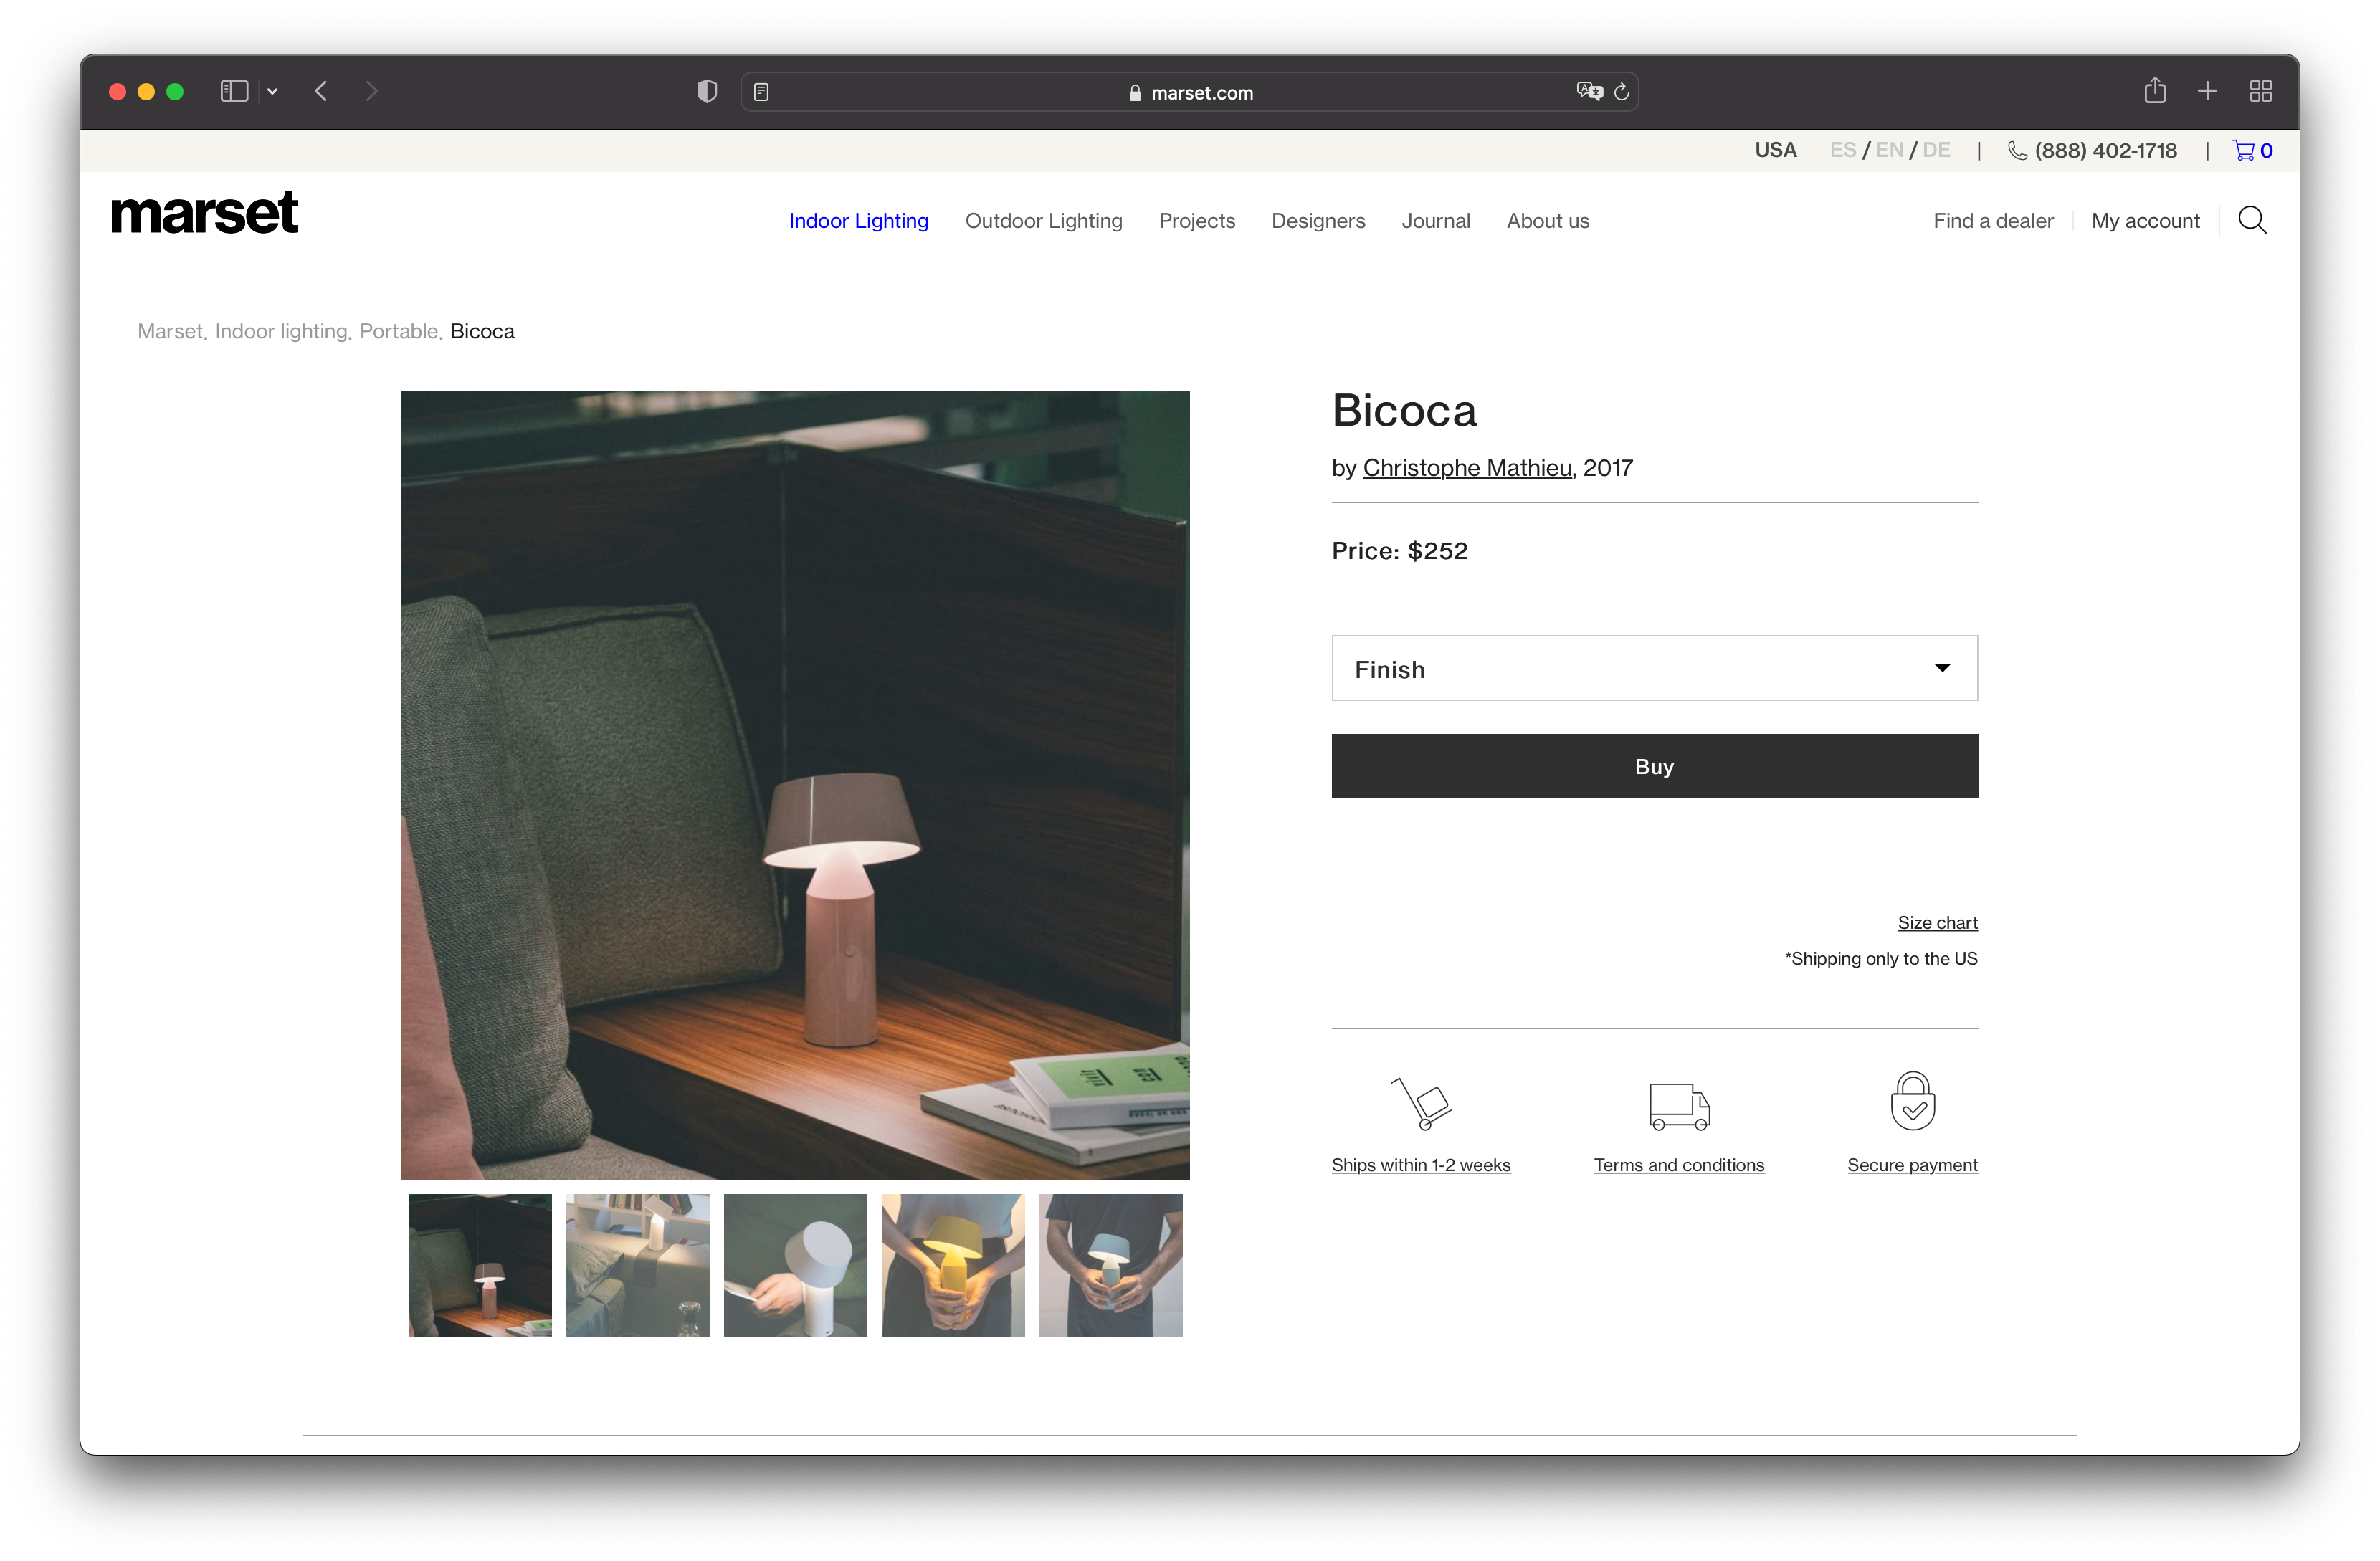Toggle the Safari sidebar icon
The image size is (2380, 1561).
(x=234, y=91)
